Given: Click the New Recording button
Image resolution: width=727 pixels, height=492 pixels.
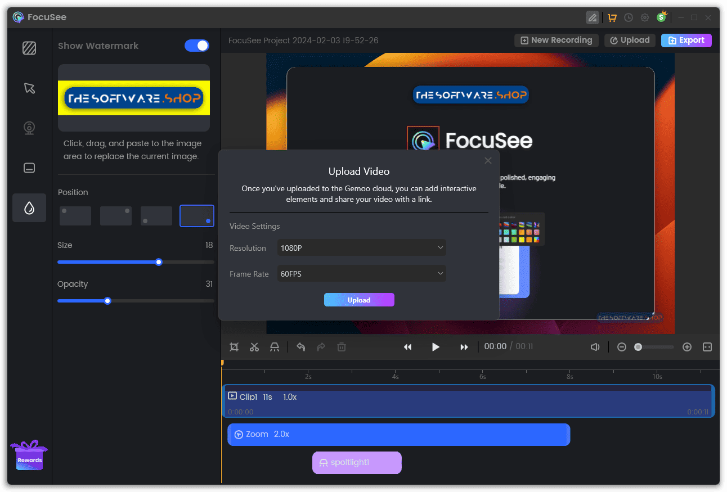Looking at the screenshot, I should click(557, 40).
